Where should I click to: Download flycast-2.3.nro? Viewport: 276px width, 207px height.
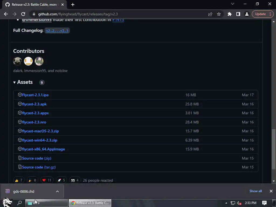[x=34, y=122]
